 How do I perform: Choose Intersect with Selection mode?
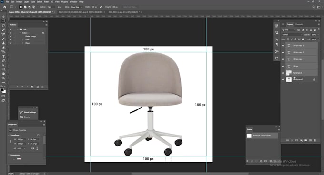[34, 7]
